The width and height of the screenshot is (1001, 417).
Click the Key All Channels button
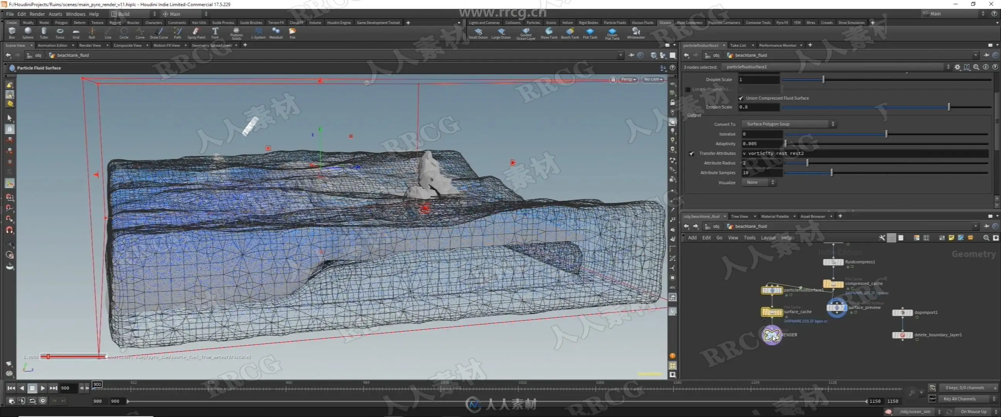pyautogui.click(x=960, y=399)
